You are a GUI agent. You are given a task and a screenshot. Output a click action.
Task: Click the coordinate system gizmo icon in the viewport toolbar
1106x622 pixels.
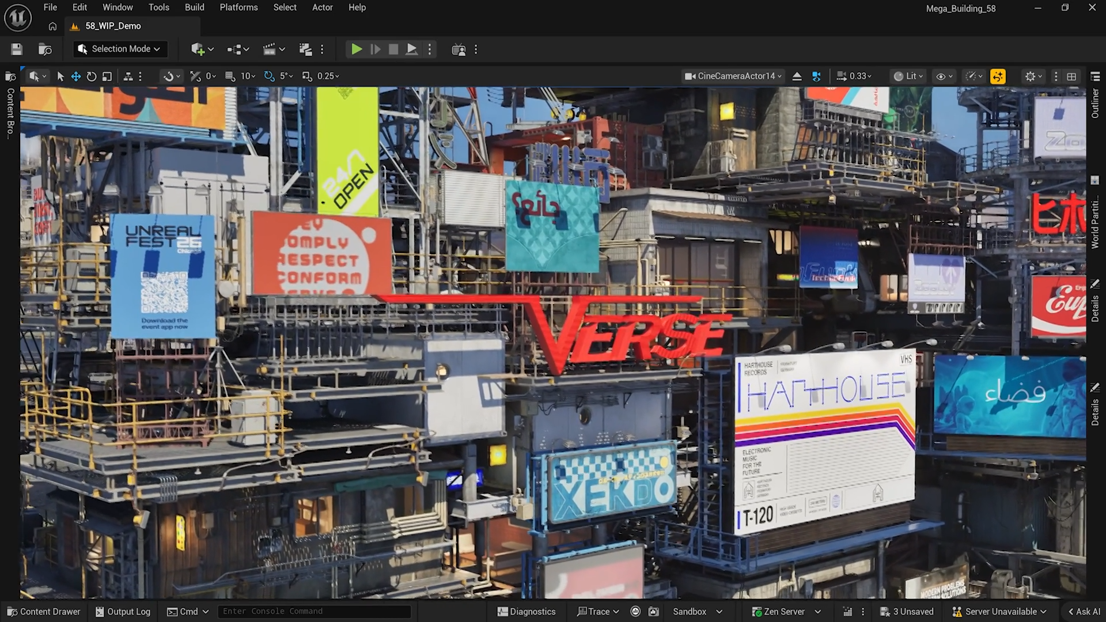pos(128,76)
